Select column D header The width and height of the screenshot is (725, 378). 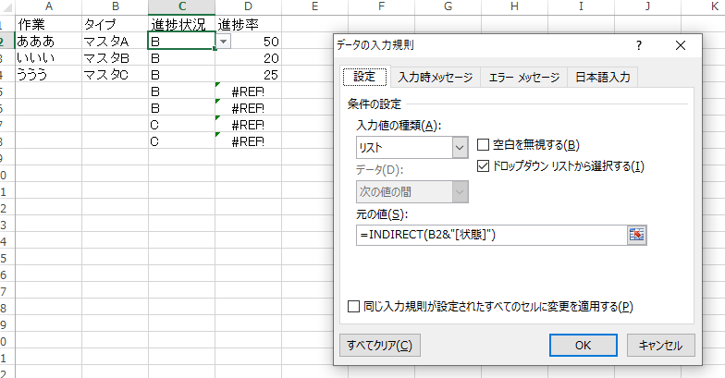[248, 6]
